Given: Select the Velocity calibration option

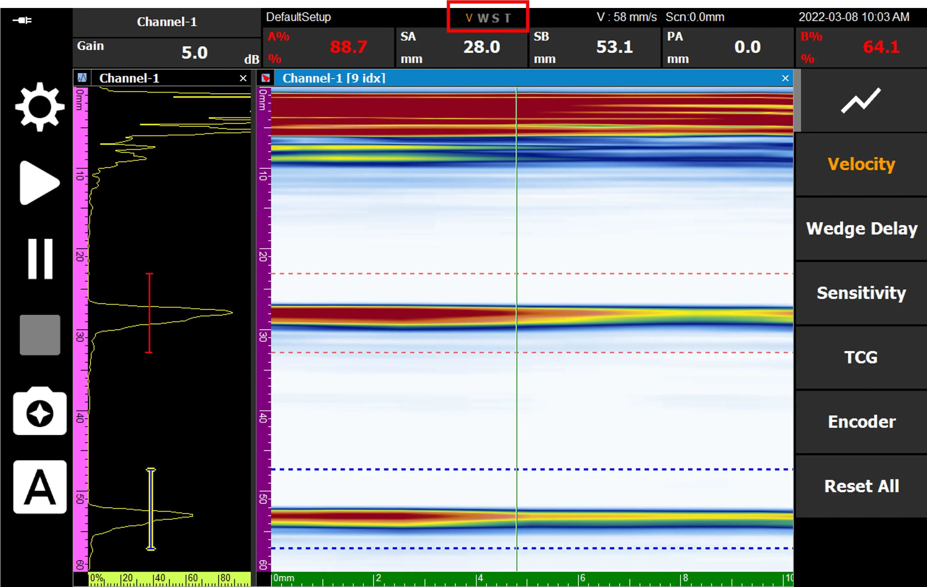Looking at the screenshot, I should (x=861, y=164).
